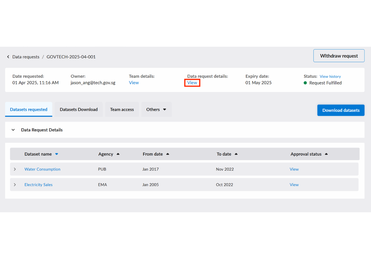Click the Request Fulfilled status text

point(325,83)
